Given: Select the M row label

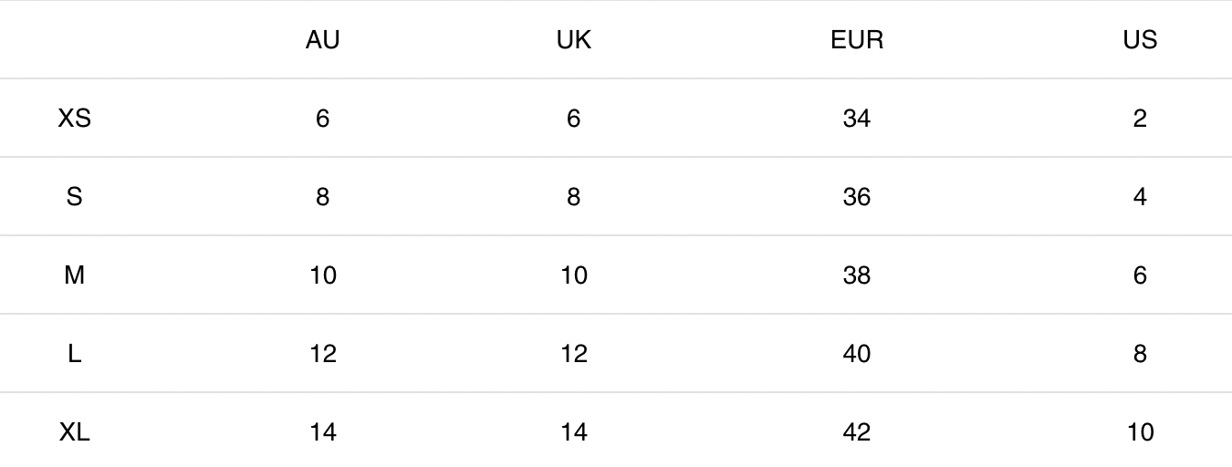Looking at the screenshot, I should (74, 275).
